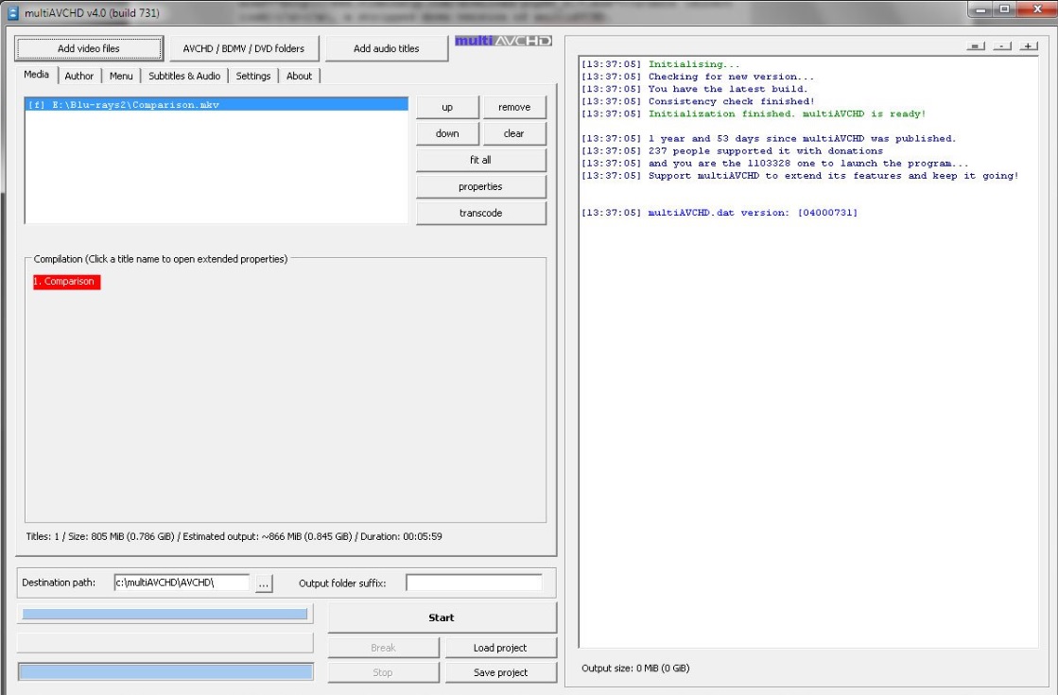Go to the Subtitles & Audio tab

point(184,76)
